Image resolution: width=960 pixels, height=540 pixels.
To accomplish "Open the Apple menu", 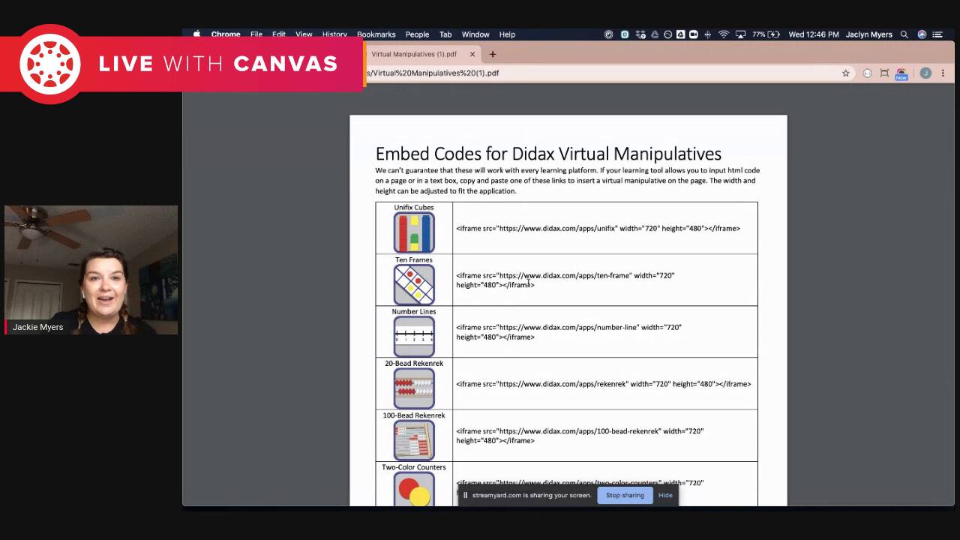I will pyautogui.click(x=197, y=34).
